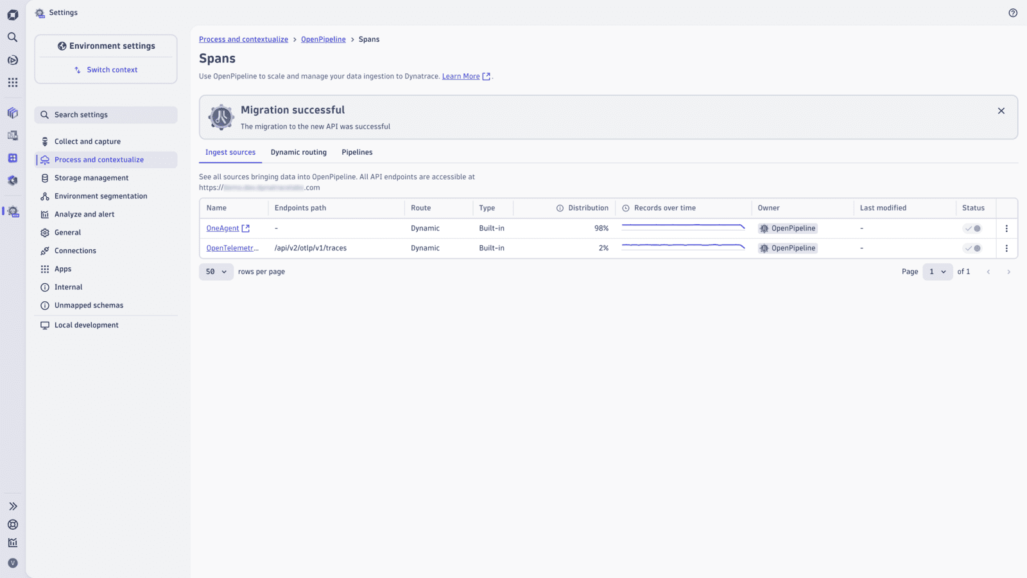Click the Switch context button

click(105, 69)
